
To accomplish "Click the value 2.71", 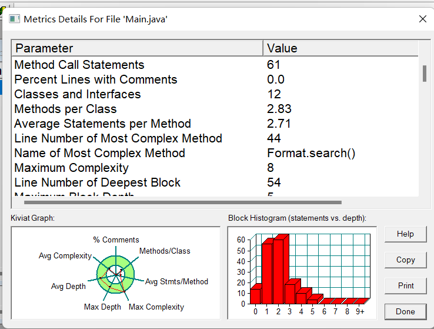I will pos(279,124).
